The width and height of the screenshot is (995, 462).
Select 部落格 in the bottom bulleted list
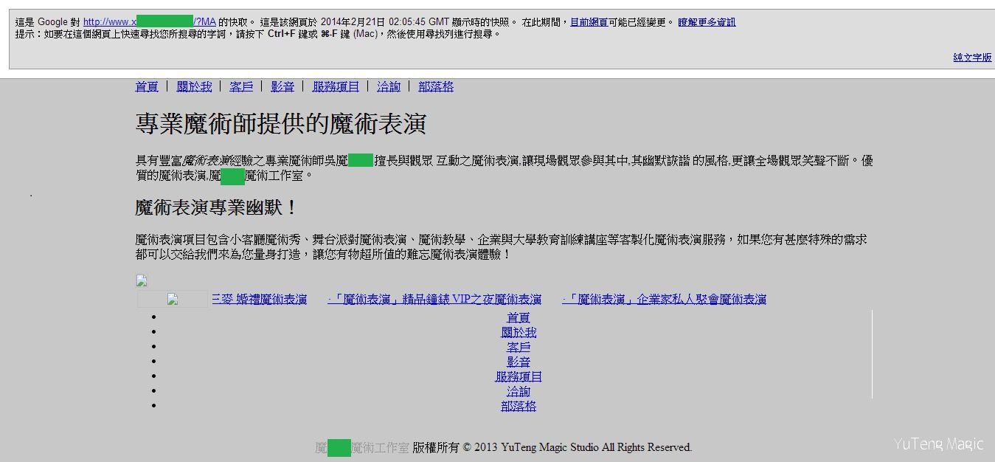tap(519, 406)
